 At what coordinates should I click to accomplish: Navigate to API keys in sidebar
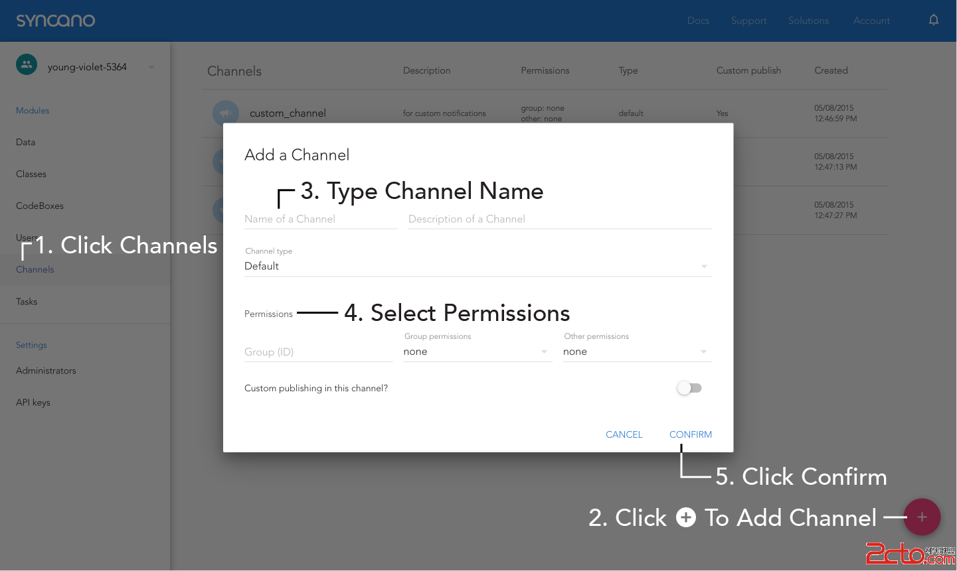click(x=33, y=403)
